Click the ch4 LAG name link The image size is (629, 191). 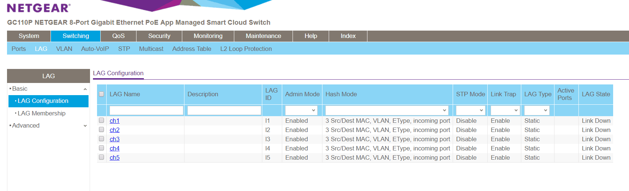coord(114,148)
